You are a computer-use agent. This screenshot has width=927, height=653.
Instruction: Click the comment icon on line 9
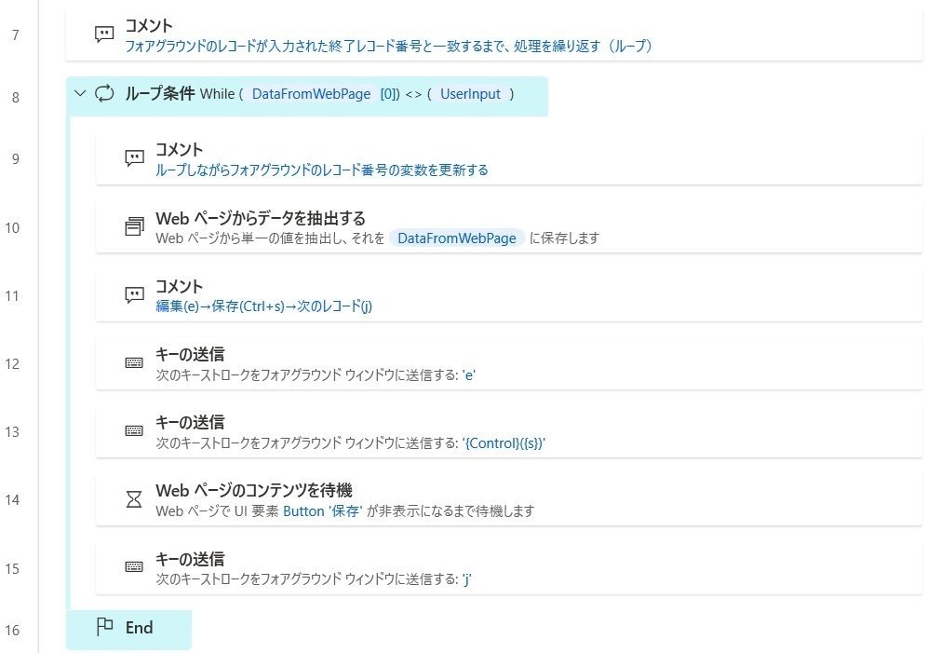(135, 158)
